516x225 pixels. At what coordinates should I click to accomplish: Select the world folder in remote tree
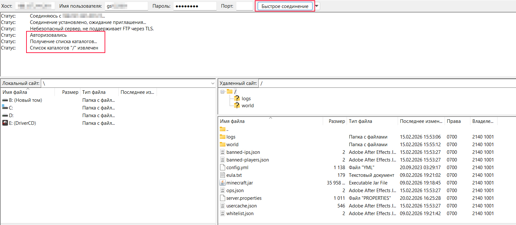(x=247, y=106)
